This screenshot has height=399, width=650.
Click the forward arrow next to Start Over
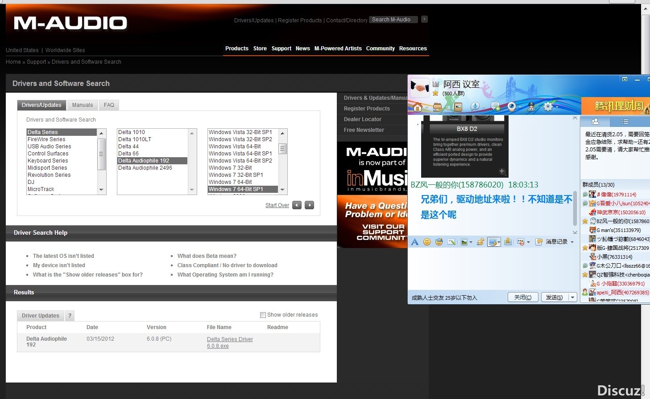[x=310, y=205]
